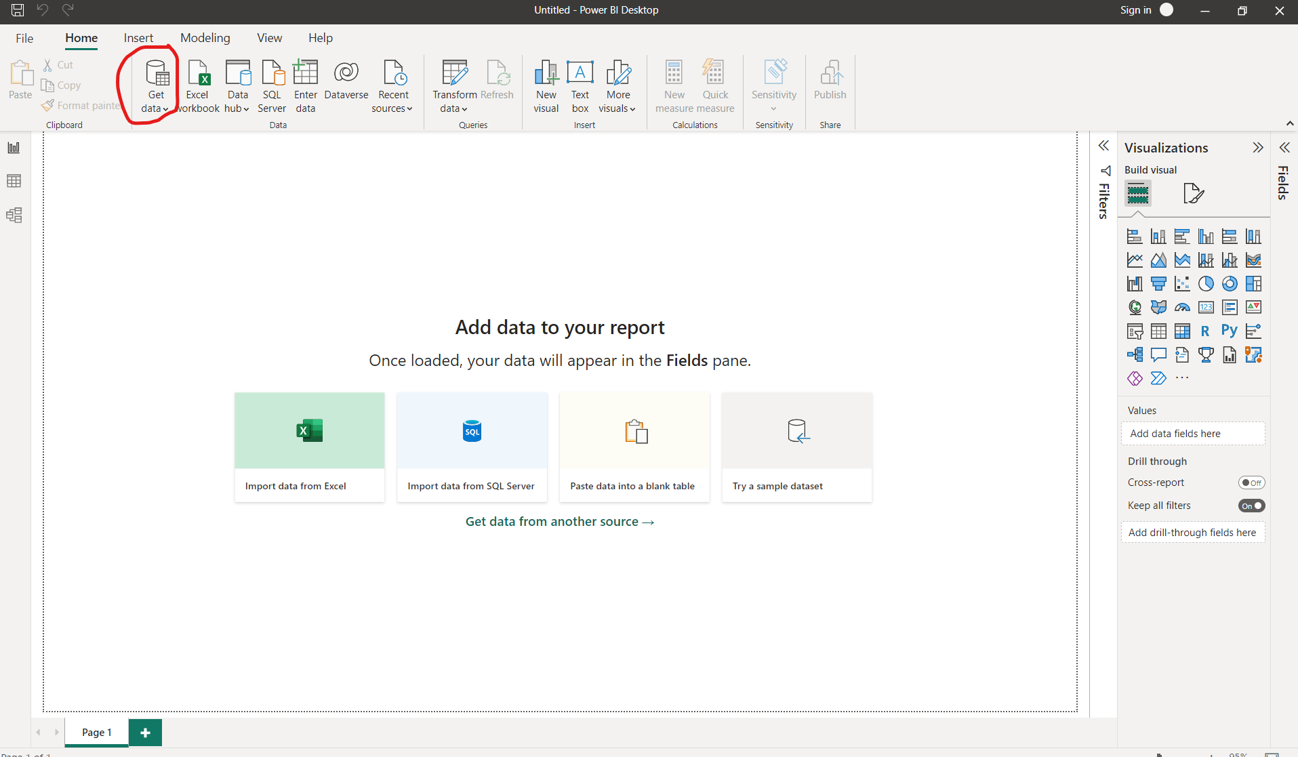Switch to Model view in the left sidebar
Image resolution: width=1298 pixels, height=757 pixels.
coord(14,215)
